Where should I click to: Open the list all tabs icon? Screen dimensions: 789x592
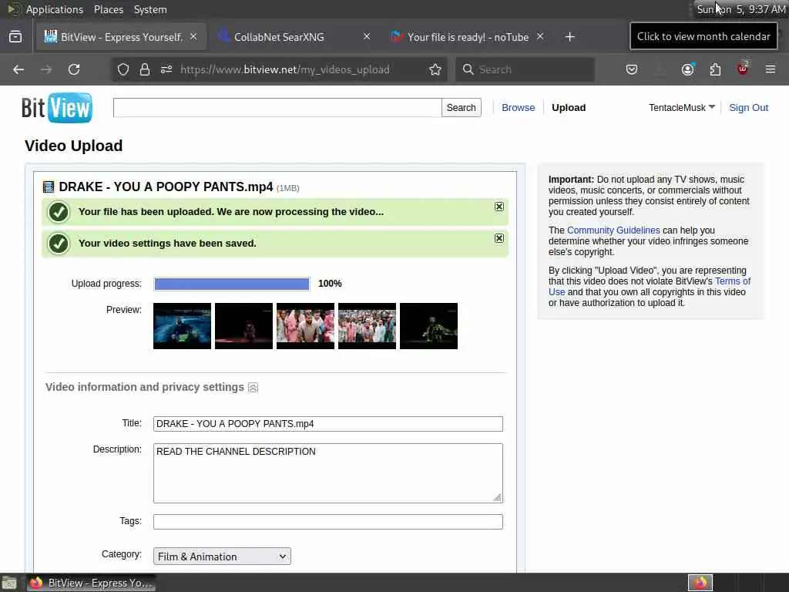click(15, 37)
